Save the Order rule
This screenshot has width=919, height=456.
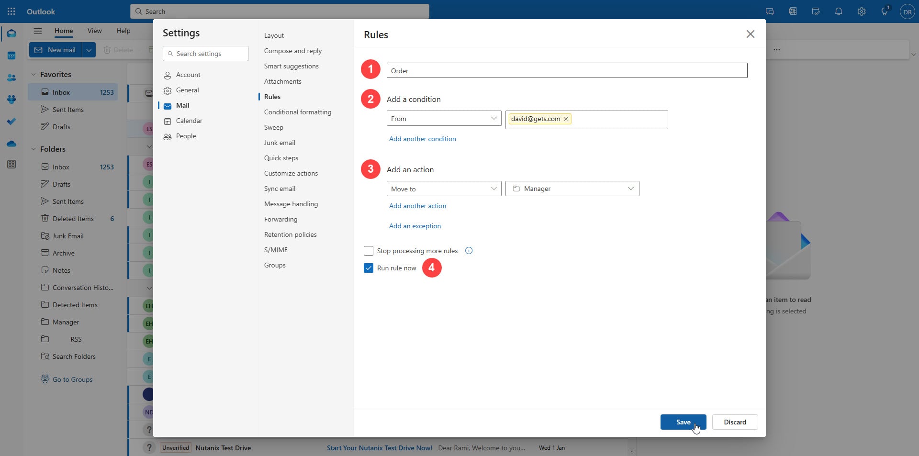(x=683, y=422)
